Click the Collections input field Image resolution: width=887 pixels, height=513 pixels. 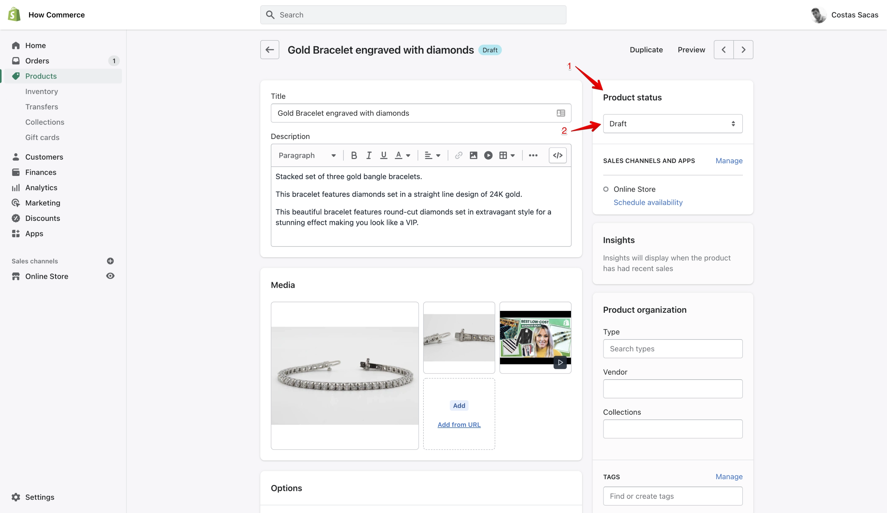point(673,429)
